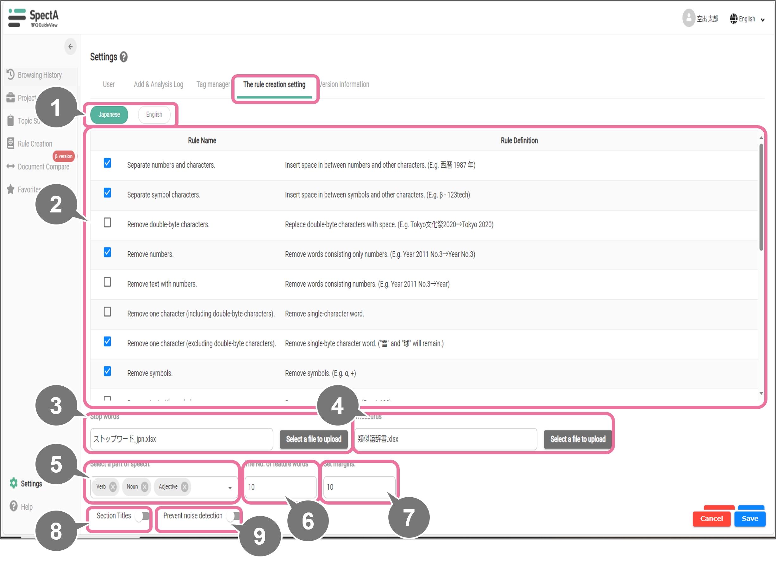
Task: Expand the part of speech dropdown
Action: [230, 488]
